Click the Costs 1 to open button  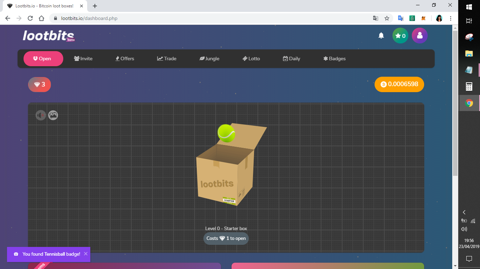(x=226, y=239)
